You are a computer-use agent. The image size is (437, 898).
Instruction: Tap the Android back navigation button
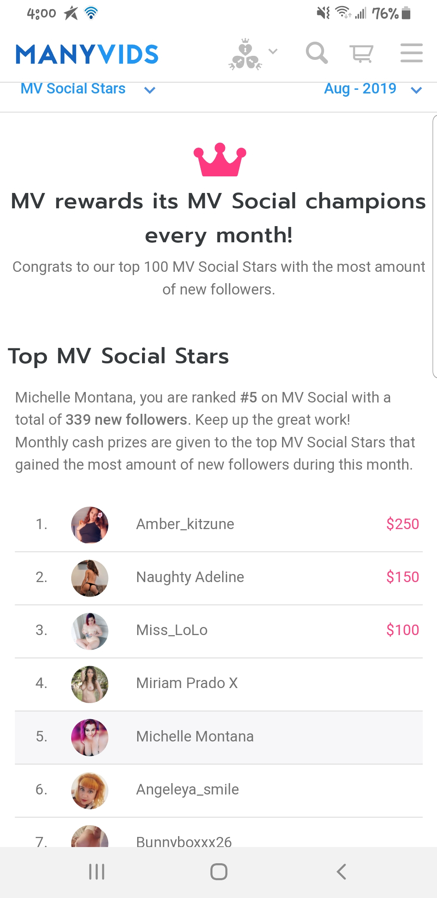coord(341,871)
